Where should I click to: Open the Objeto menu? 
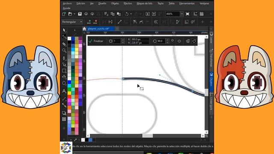115,3
